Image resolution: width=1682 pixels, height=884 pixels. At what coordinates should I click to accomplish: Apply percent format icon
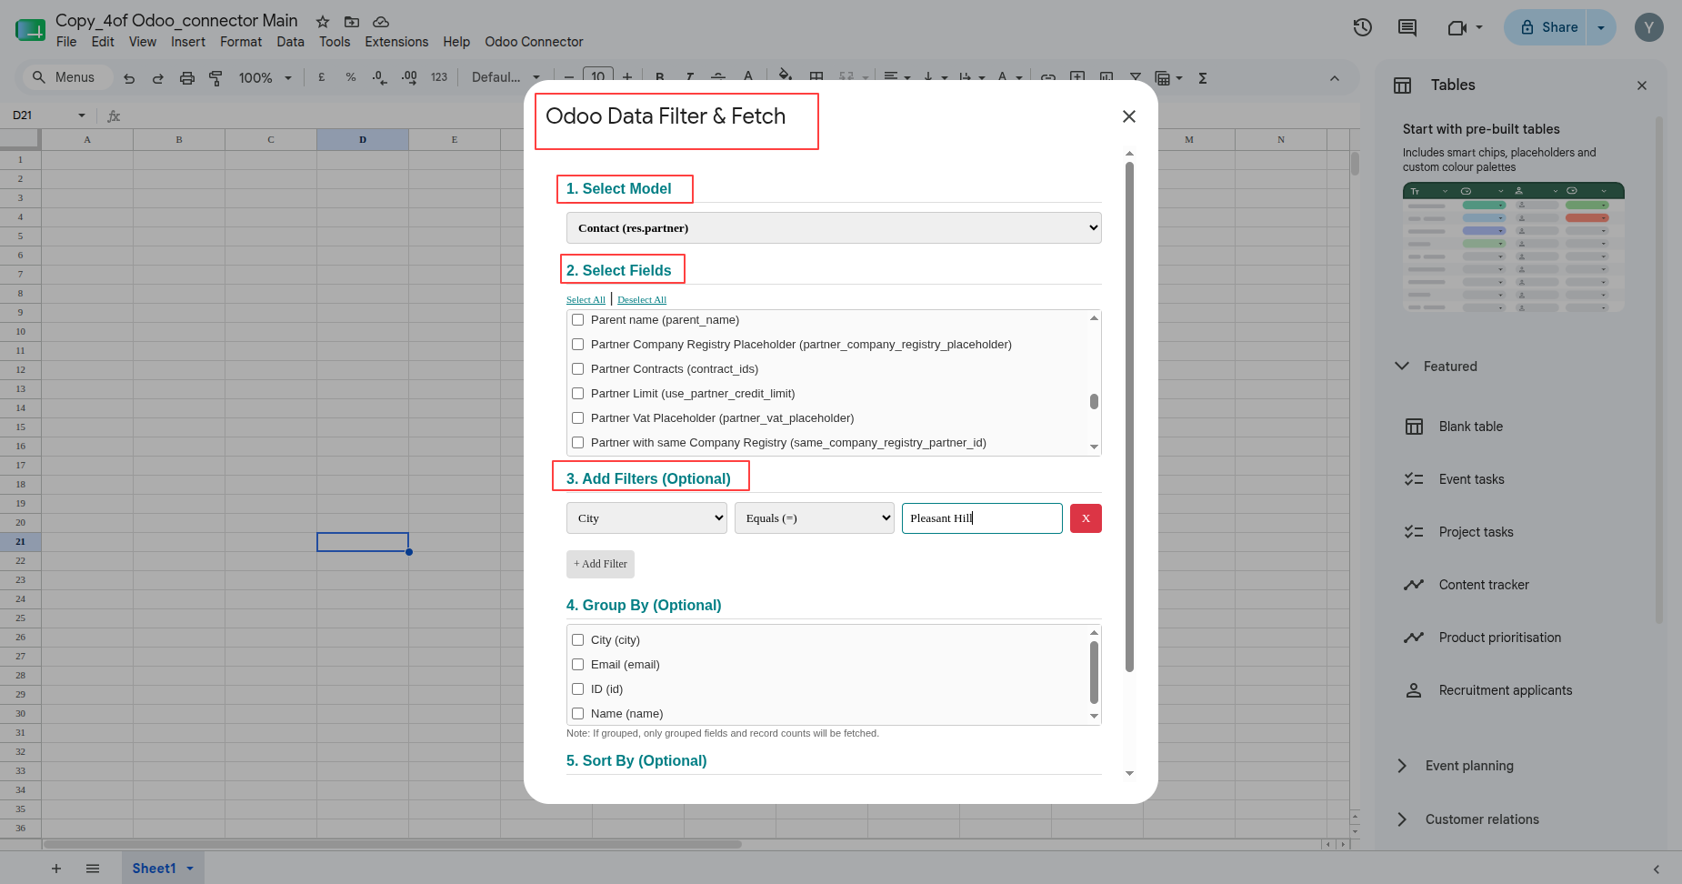[351, 78]
